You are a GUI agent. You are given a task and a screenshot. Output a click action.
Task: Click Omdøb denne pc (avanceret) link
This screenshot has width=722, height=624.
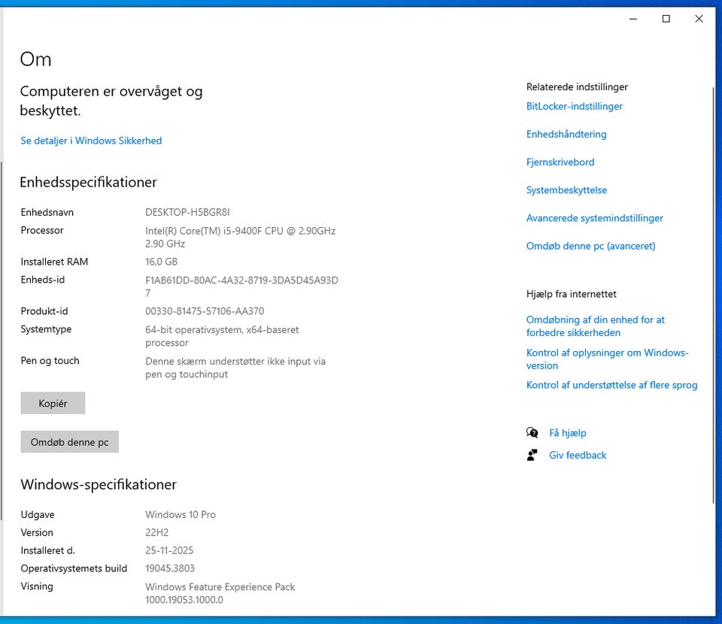tap(591, 246)
